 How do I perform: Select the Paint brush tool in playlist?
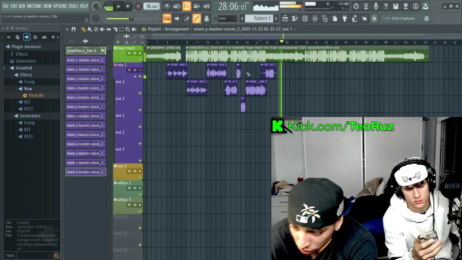pos(90,29)
